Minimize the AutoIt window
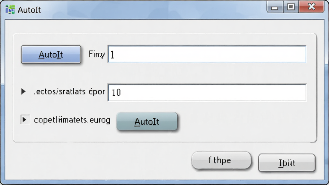 click(274, 7)
